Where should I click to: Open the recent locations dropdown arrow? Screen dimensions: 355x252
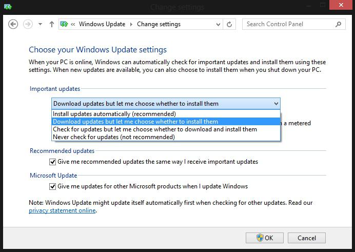(40, 24)
